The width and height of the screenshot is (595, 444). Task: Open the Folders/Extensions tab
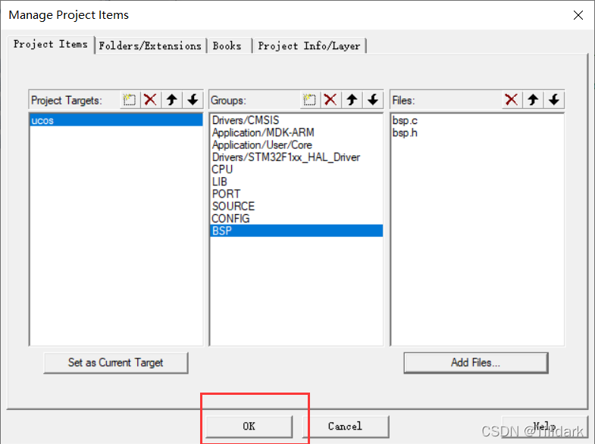tap(150, 46)
